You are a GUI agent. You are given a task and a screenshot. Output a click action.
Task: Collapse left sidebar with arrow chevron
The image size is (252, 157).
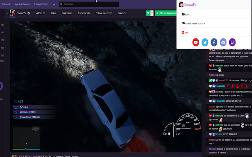(x=8, y=13)
